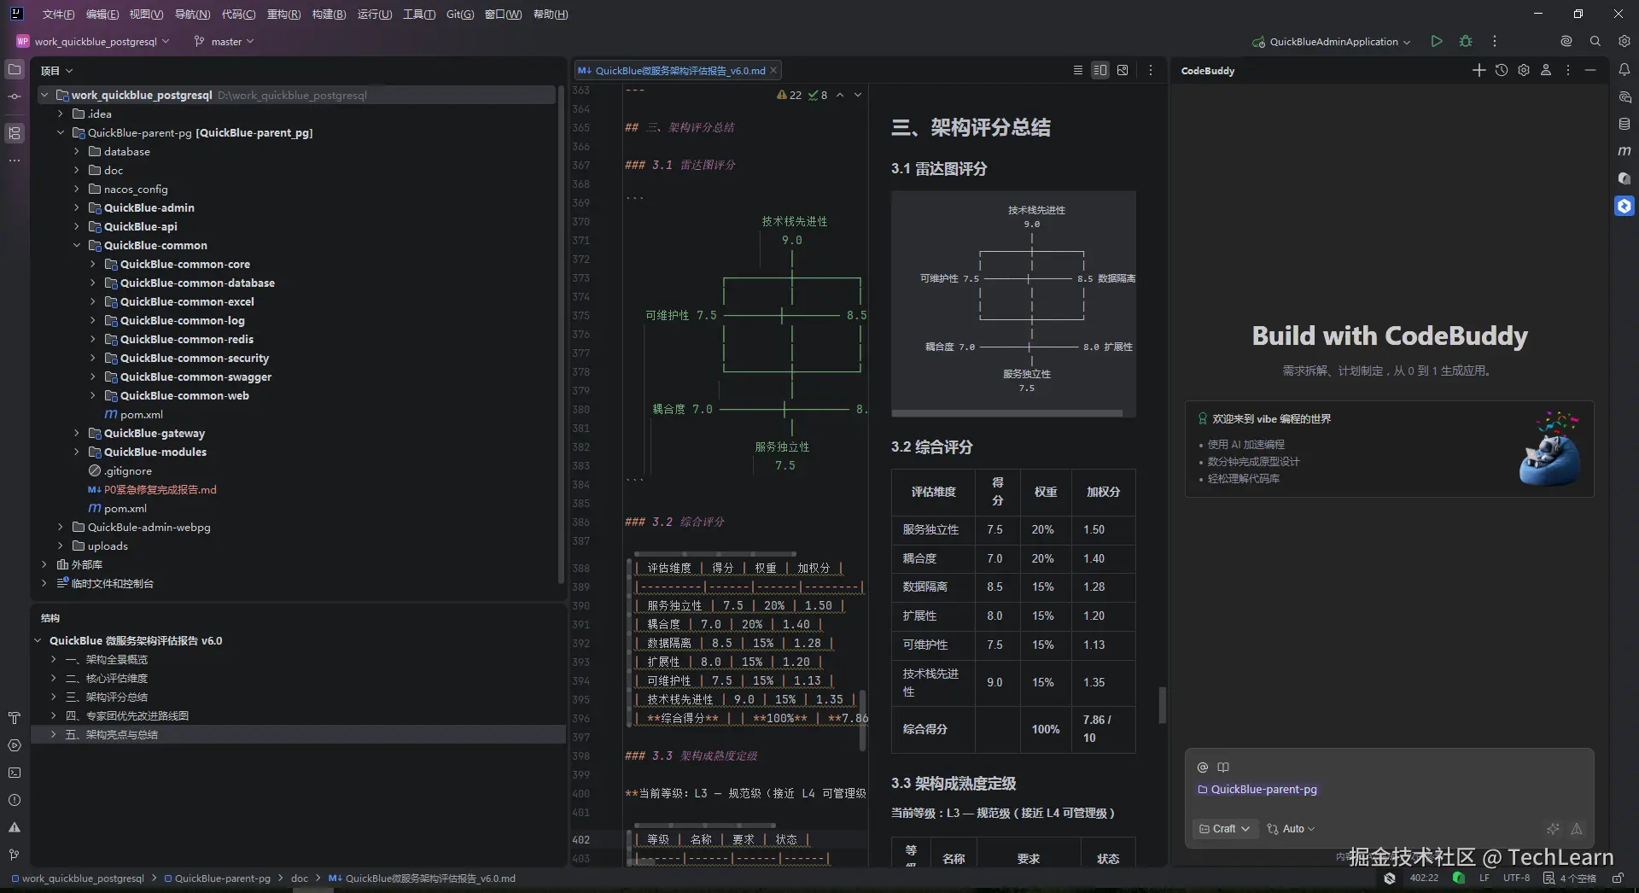Screen dimensions: 1639x893
Task: Open the master branch dropdown
Action: pyautogui.click(x=225, y=41)
